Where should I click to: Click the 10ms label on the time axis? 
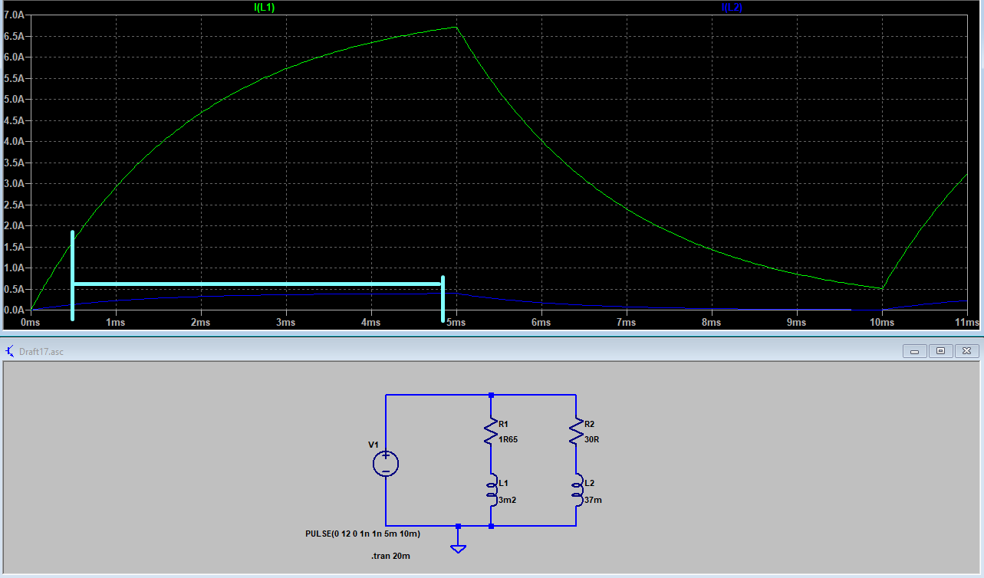[x=882, y=323]
